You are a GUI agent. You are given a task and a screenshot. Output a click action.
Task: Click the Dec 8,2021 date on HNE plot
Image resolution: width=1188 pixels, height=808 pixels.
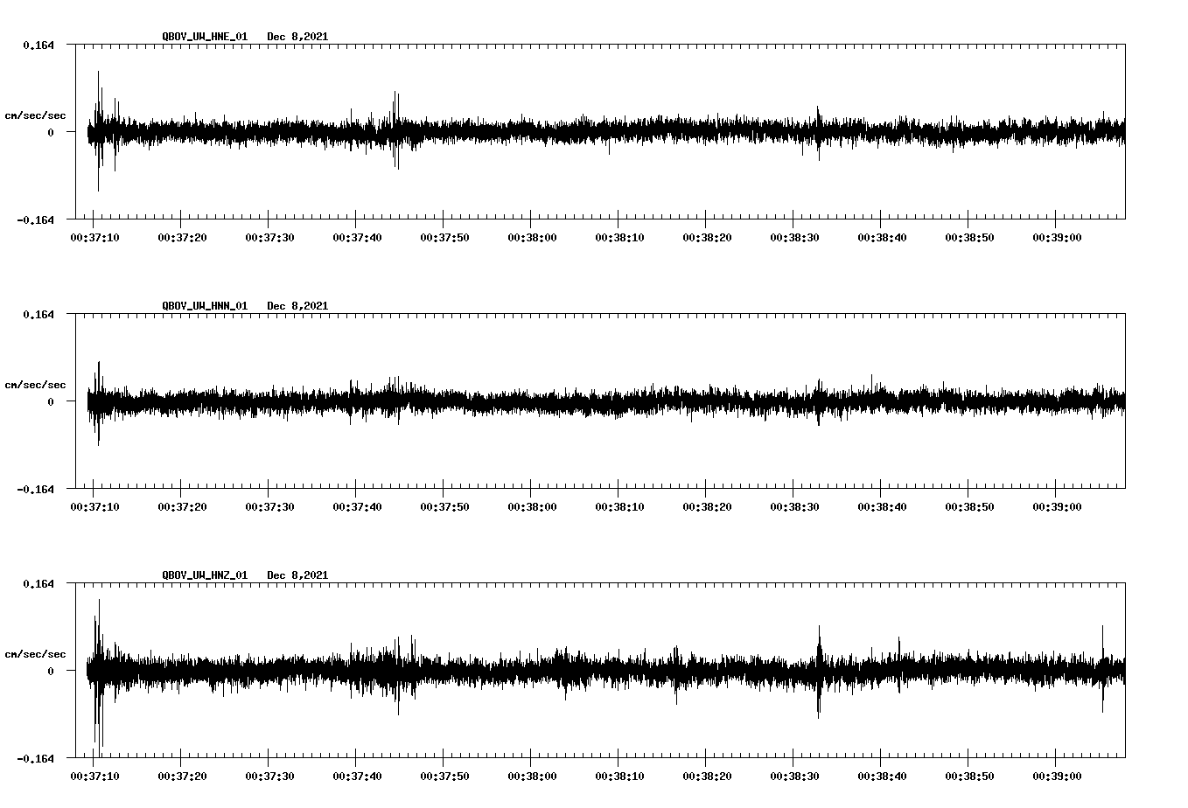coord(297,37)
